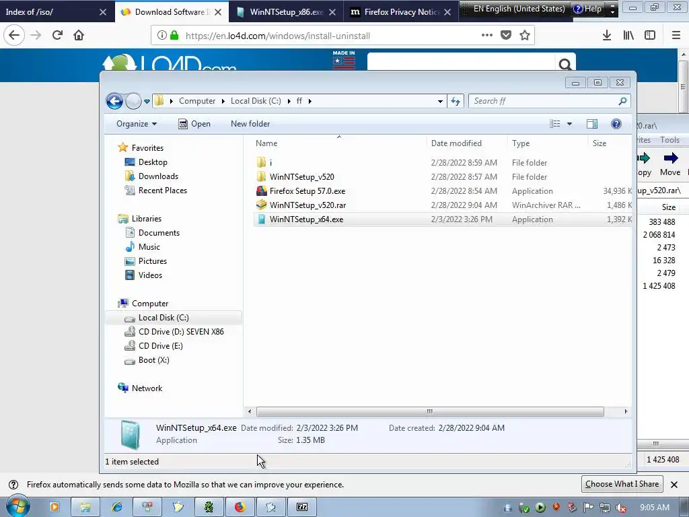Click into the Search ff field
This screenshot has width=689, height=517.
click(549, 101)
